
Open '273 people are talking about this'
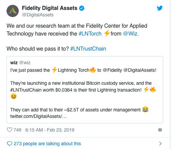click(x=47, y=144)
